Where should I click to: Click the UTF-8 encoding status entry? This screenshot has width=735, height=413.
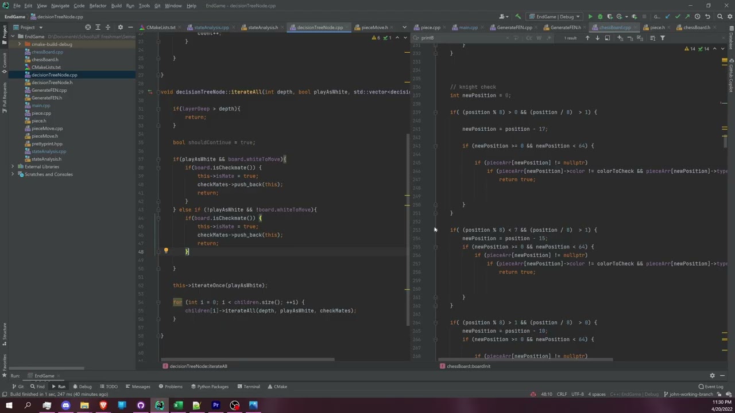[578, 395]
